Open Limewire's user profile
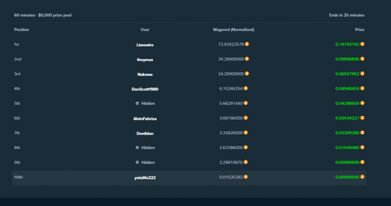 145,45
